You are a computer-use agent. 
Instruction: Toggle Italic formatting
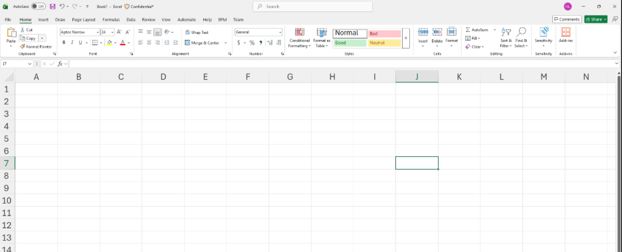(x=72, y=43)
